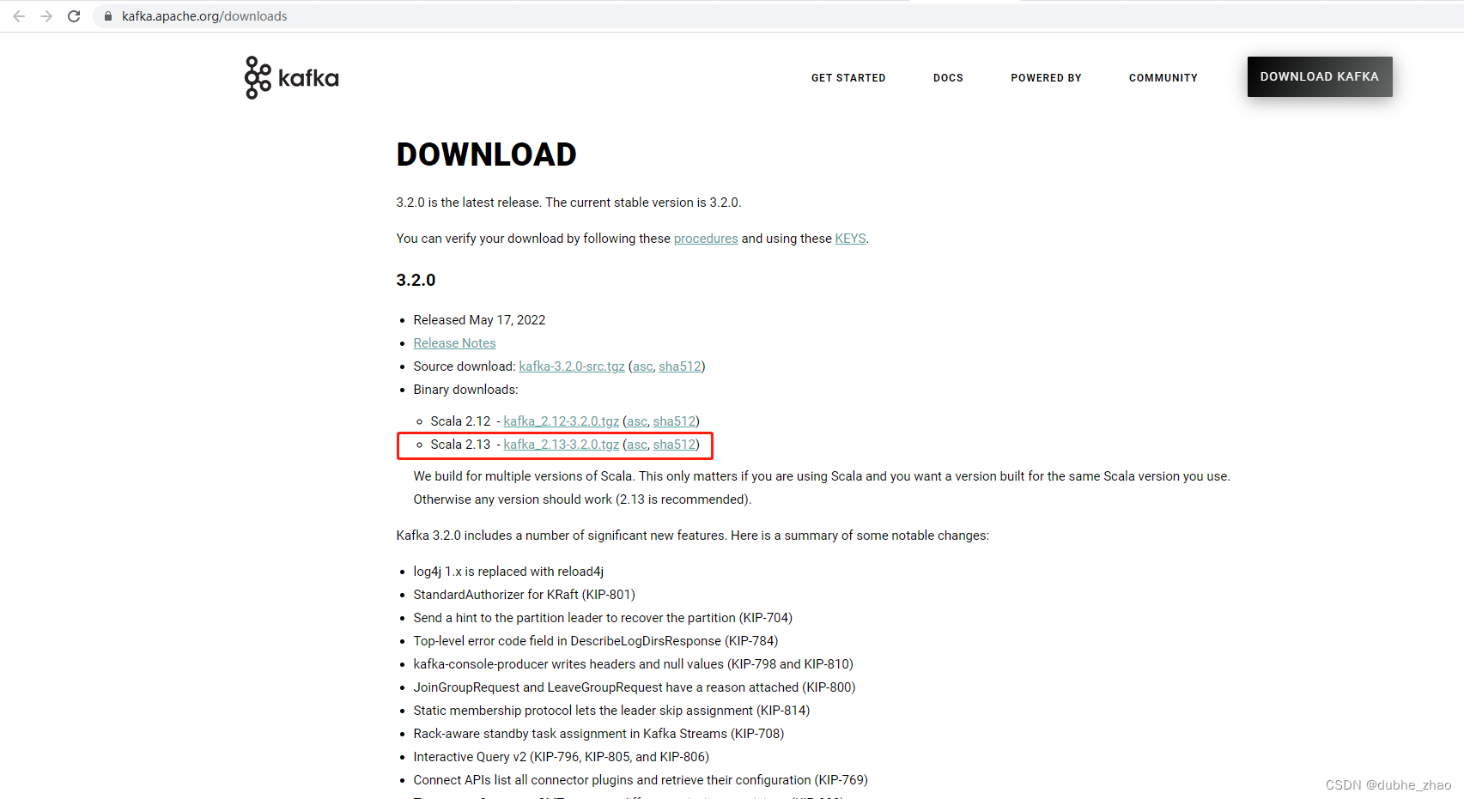Click the page refresh icon
Image resolution: width=1464 pixels, height=799 pixels.
[74, 15]
